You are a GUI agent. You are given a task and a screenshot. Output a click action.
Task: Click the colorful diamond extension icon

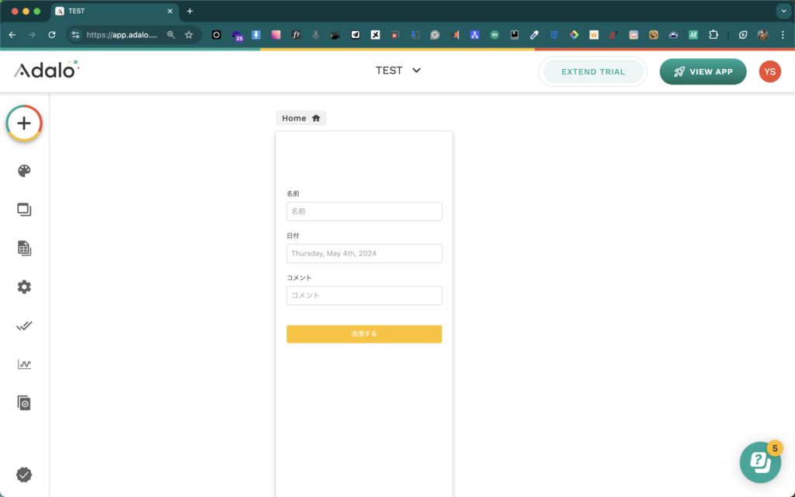574,35
